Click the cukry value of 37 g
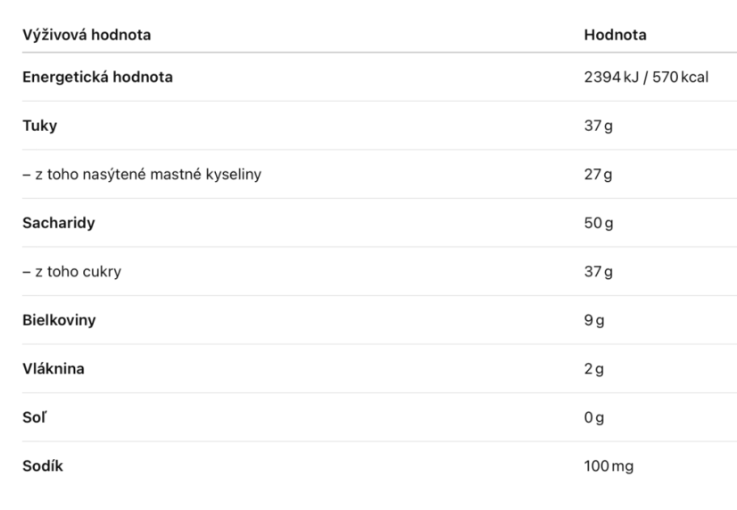The image size is (737, 510). (x=598, y=271)
